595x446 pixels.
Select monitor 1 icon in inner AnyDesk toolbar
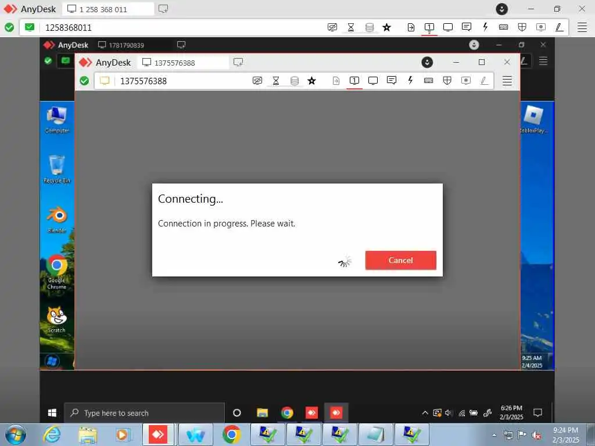coord(354,80)
